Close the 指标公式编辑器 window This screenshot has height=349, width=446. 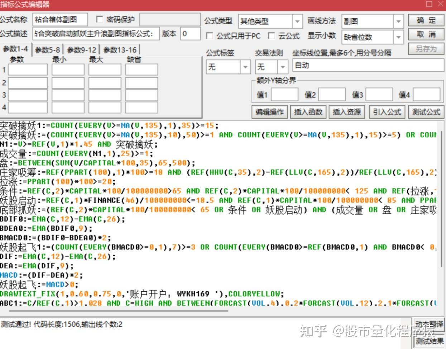tap(441, 4)
